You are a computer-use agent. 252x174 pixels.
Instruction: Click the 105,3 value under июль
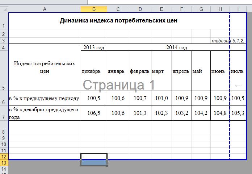(238, 113)
